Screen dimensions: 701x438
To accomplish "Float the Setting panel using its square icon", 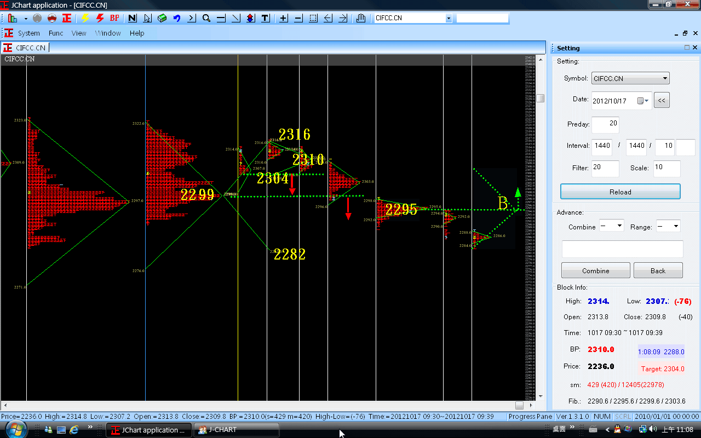I will (687, 48).
